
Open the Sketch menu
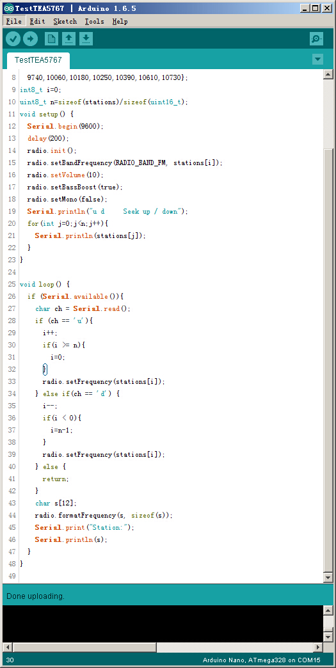[65, 21]
